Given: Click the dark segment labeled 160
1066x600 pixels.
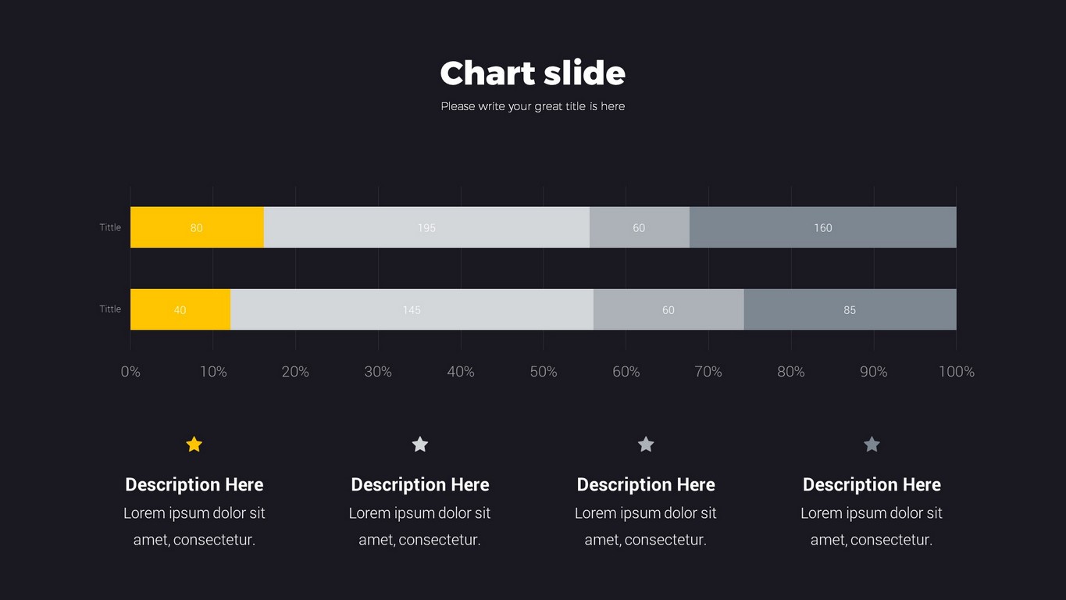Looking at the screenshot, I should (x=822, y=227).
